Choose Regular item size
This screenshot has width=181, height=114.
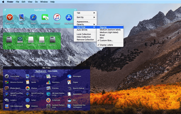[110, 27]
